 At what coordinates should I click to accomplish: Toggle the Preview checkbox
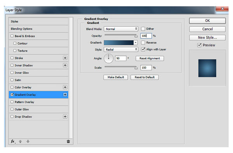[199, 45]
